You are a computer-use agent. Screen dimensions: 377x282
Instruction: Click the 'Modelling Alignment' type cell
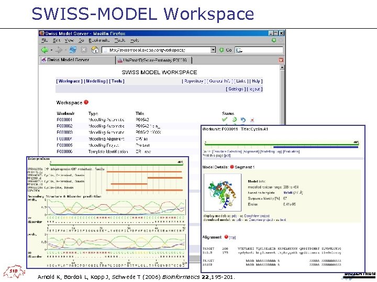[x=106, y=139]
